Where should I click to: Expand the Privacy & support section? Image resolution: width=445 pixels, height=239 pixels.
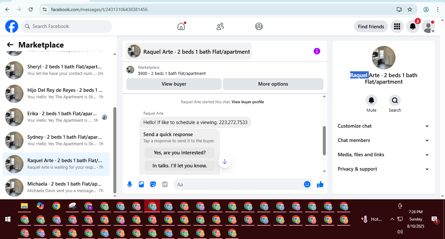383,169
